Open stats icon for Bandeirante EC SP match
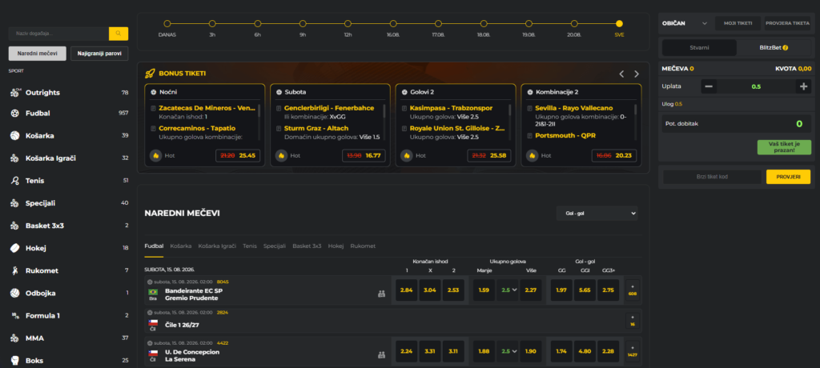 (382, 294)
